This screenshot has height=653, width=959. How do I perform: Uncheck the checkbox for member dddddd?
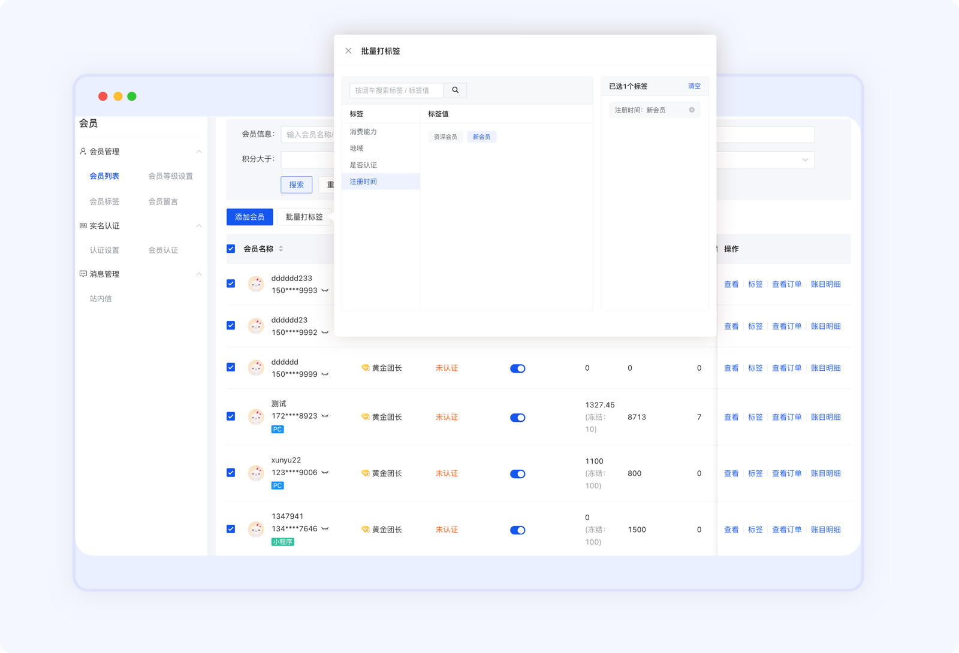231,367
